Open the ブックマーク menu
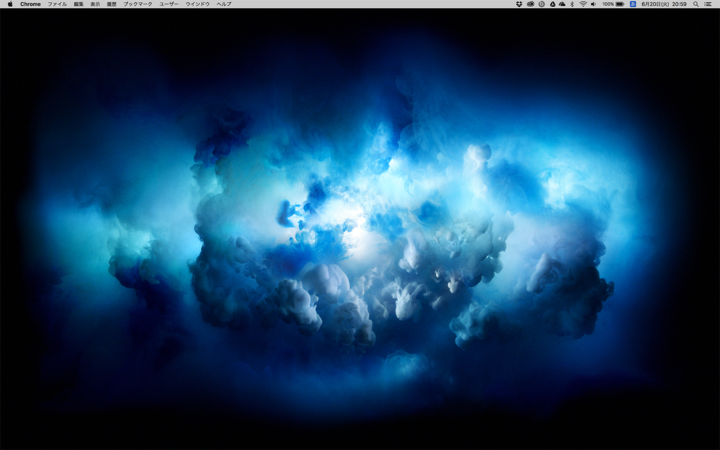Screen dimensions: 720x450 click(138, 4)
